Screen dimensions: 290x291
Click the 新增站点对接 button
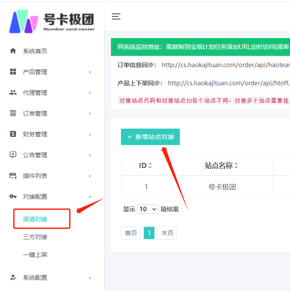(x=150, y=137)
